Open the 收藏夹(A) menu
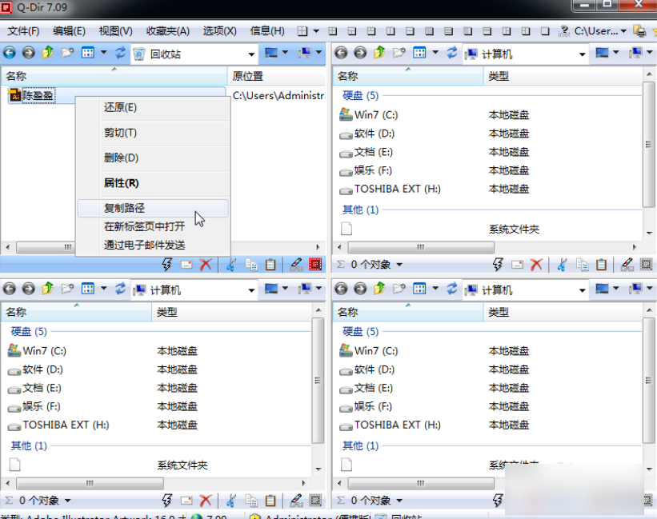 click(167, 31)
